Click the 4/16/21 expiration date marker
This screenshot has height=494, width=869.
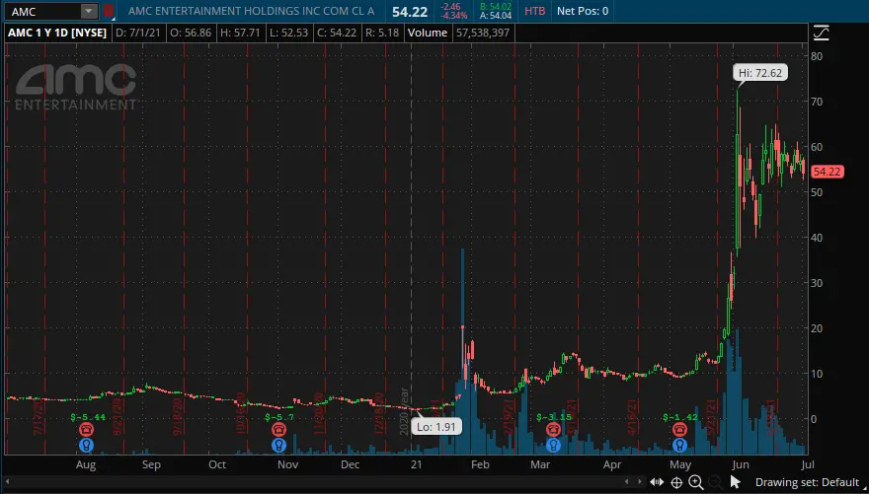[632, 416]
